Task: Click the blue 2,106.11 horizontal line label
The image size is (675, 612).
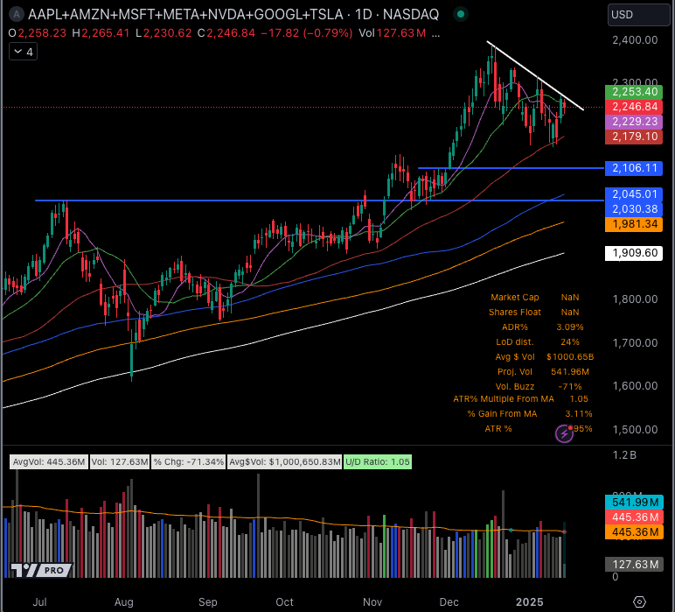Action: tap(634, 167)
